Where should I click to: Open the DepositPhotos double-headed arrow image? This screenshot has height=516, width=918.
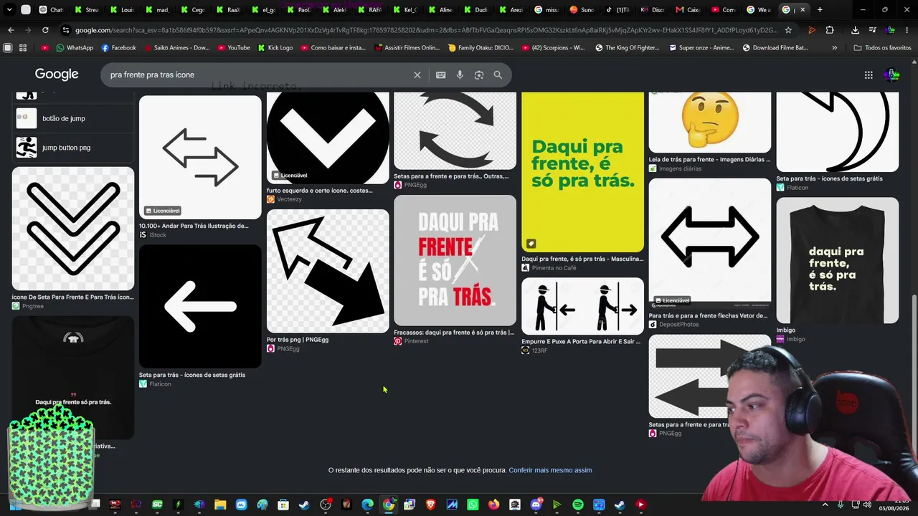coord(710,244)
